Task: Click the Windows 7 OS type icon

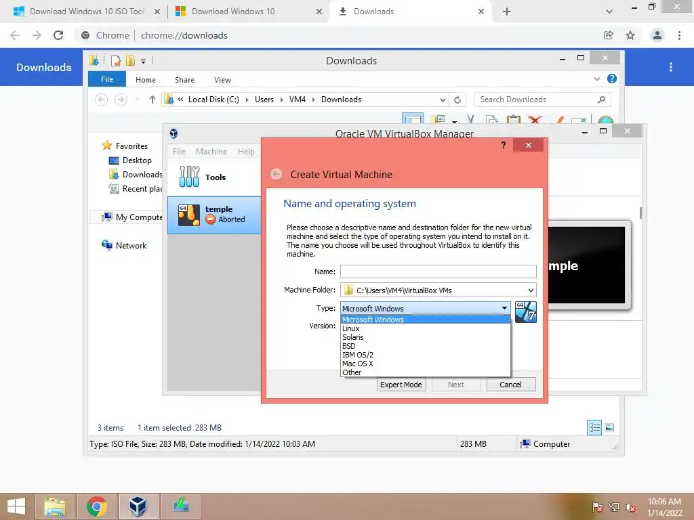Action: [526, 312]
